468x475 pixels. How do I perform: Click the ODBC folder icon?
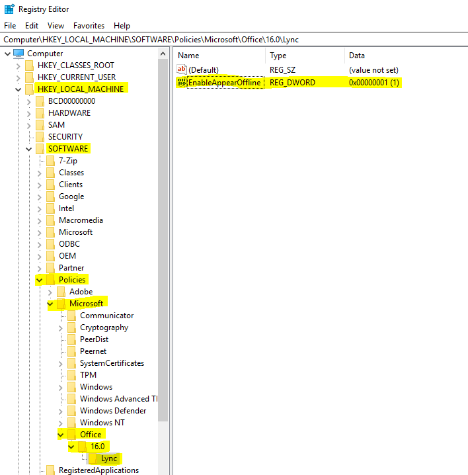[50, 244]
